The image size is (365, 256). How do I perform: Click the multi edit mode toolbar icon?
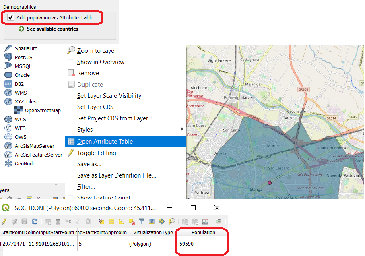coord(14,221)
